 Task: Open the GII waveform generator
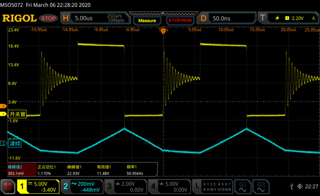[x=261, y=186]
